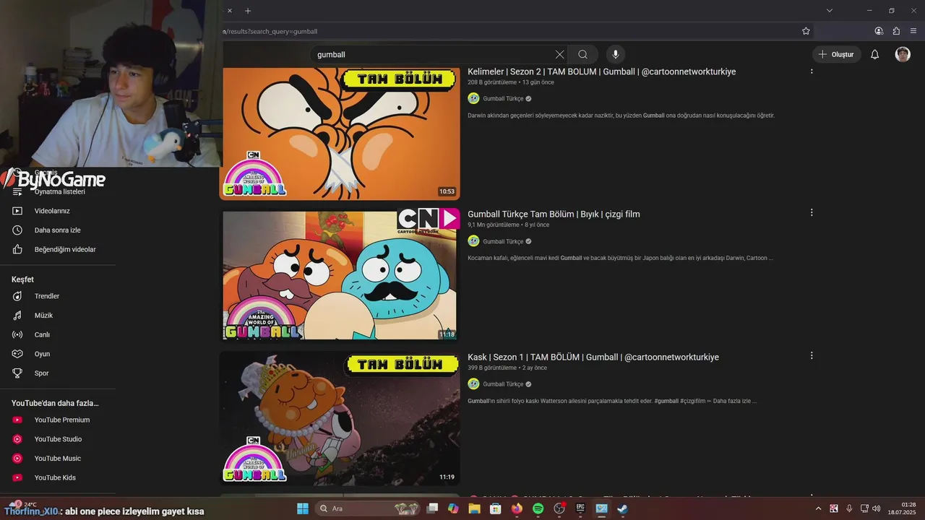Open the browser hamburger menu

(913, 31)
